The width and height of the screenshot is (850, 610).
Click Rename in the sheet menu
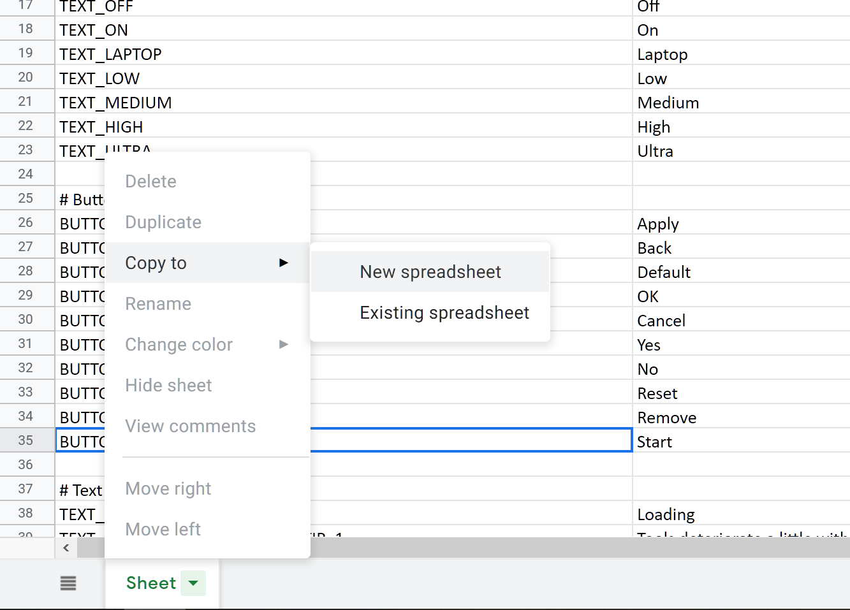[158, 304]
